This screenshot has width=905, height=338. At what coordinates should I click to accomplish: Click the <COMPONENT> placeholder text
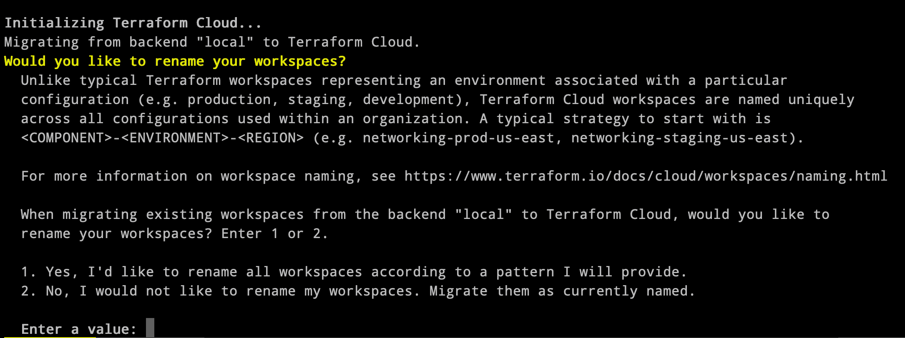(66, 138)
